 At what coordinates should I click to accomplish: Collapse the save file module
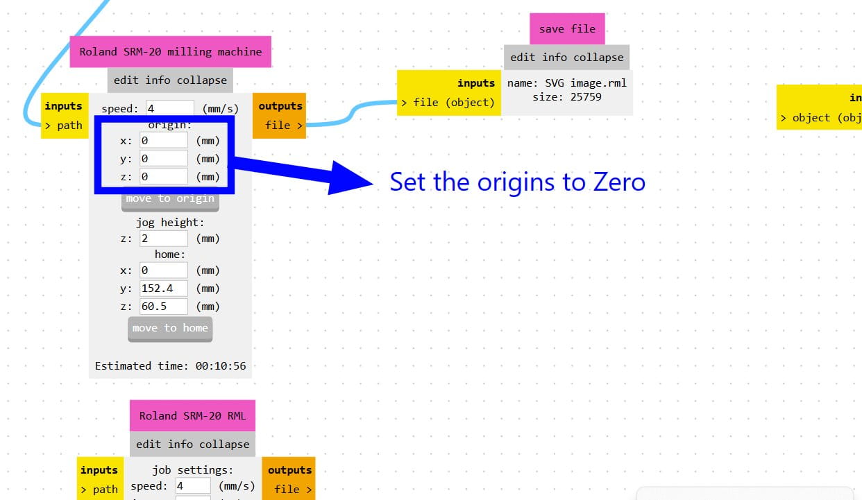(x=598, y=58)
